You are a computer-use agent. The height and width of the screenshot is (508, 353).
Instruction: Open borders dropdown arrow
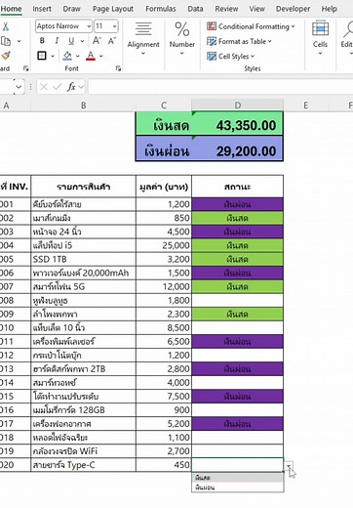click(53, 56)
